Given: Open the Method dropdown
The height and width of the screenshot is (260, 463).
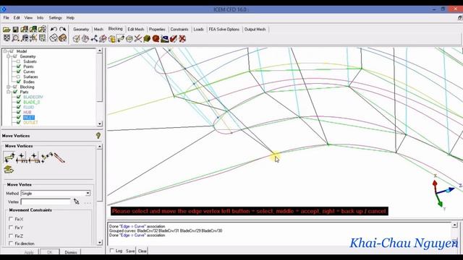Looking at the screenshot, I should 88,194.
